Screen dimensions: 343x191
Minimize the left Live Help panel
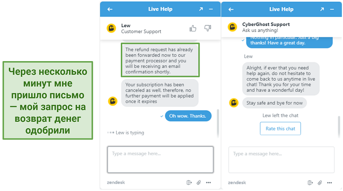click(x=211, y=9)
